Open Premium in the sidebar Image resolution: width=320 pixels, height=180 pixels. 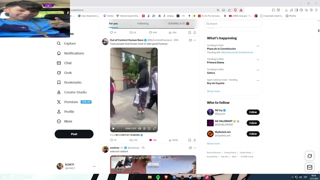(x=74, y=102)
